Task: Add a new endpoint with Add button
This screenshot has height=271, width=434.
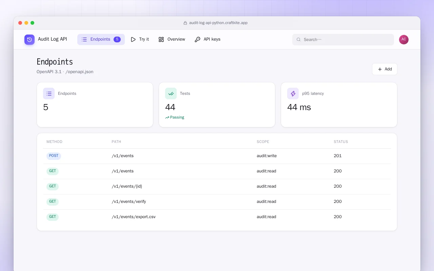Action: pos(384,69)
